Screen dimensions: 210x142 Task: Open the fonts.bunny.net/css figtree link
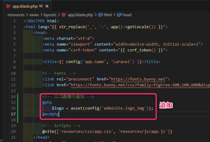[140, 85]
